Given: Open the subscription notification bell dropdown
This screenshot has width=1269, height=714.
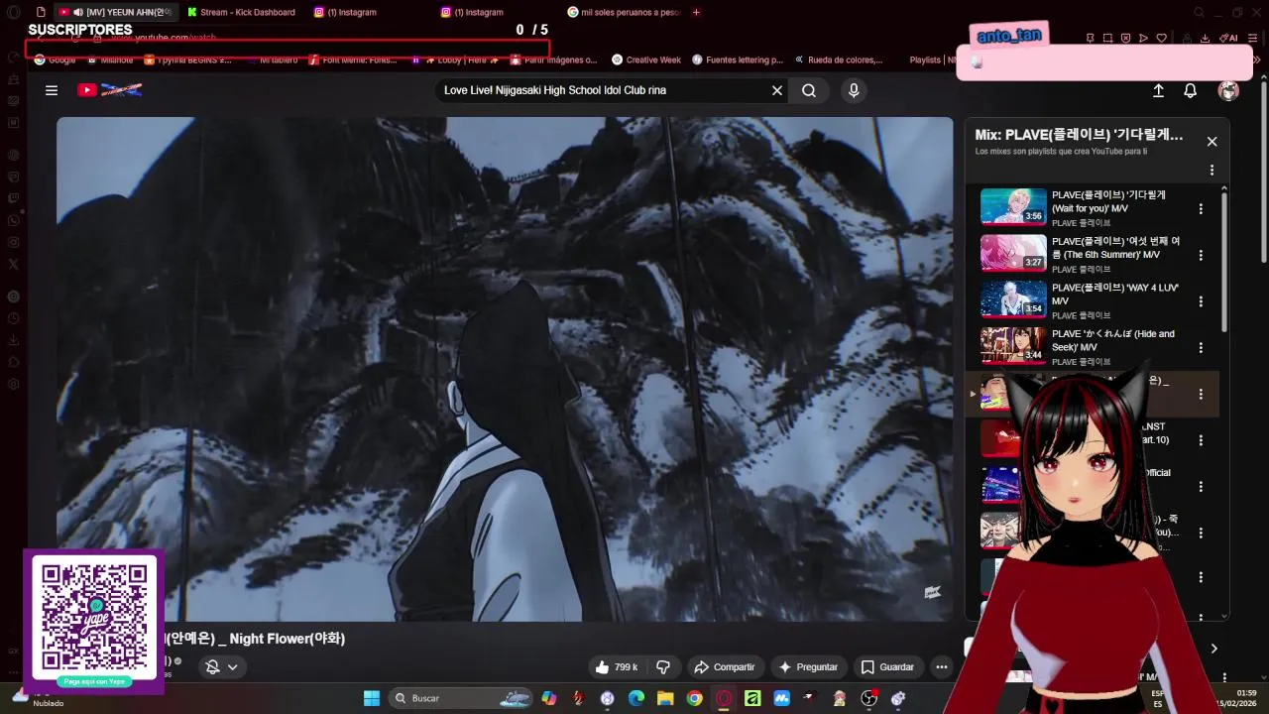Looking at the screenshot, I should (x=221, y=667).
